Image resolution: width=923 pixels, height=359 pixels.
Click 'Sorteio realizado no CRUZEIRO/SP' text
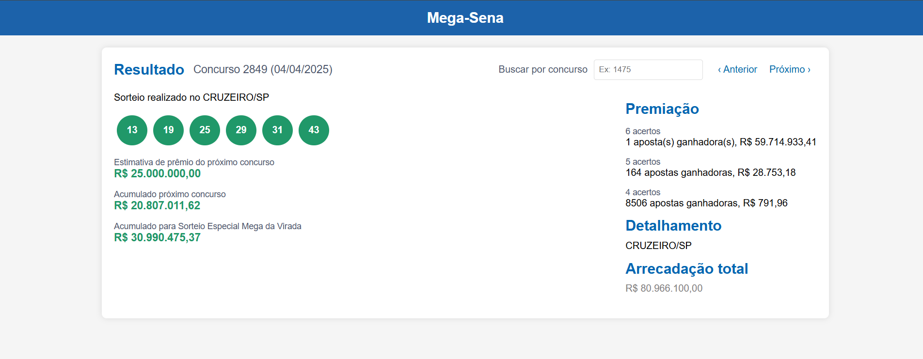click(191, 97)
